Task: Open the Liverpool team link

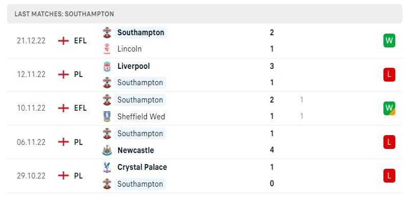Action: 133,66
